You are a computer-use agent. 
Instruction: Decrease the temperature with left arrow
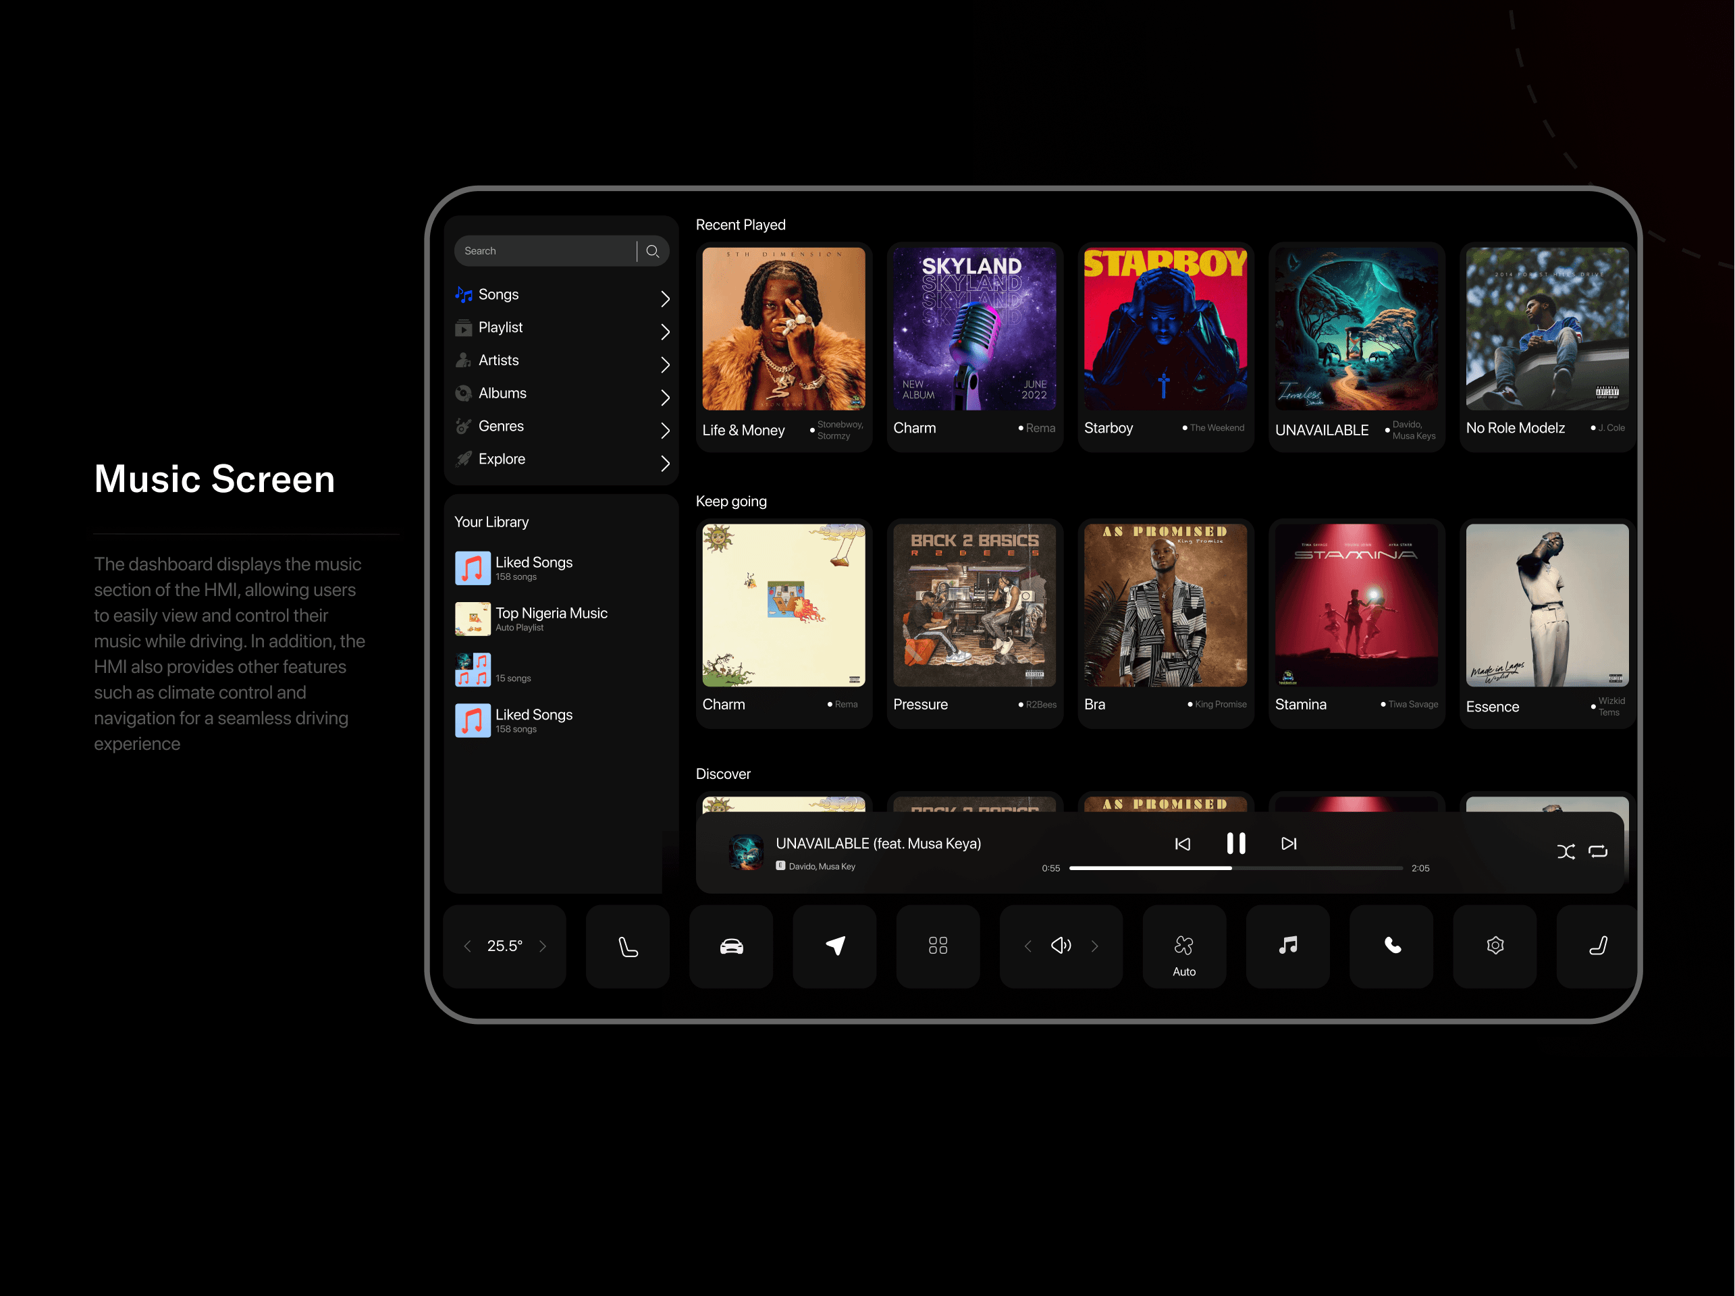pyautogui.click(x=467, y=946)
